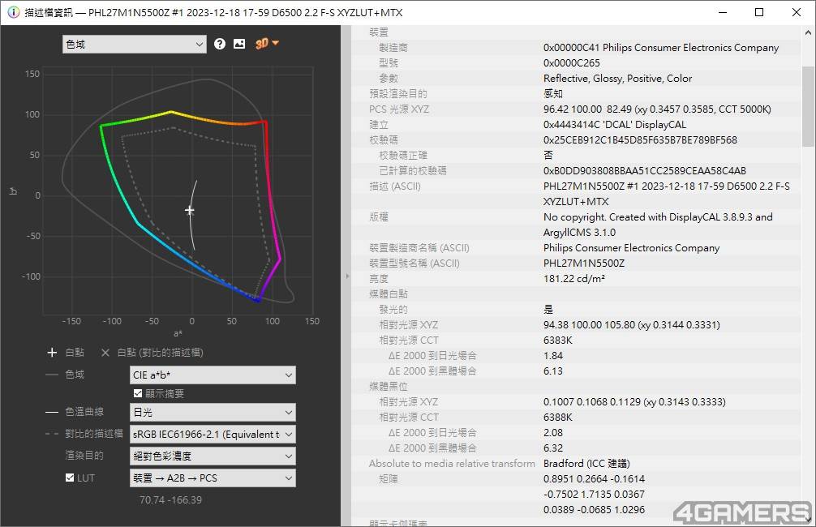Maximize the profile information window
This screenshot has height=527, width=816.
(759, 12)
